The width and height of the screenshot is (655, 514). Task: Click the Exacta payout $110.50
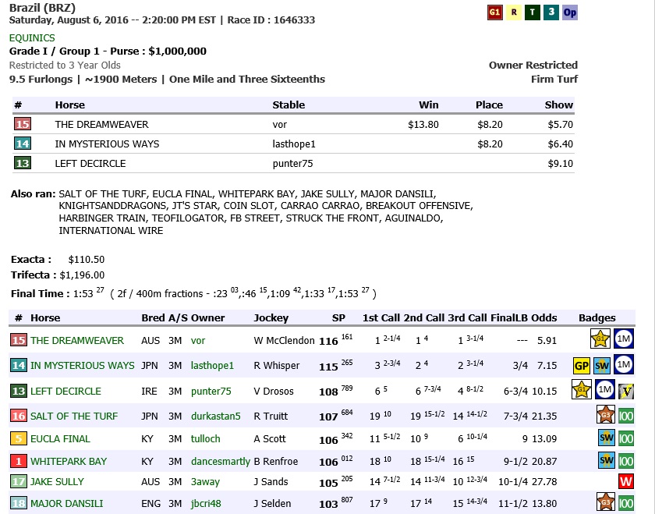(87, 260)
